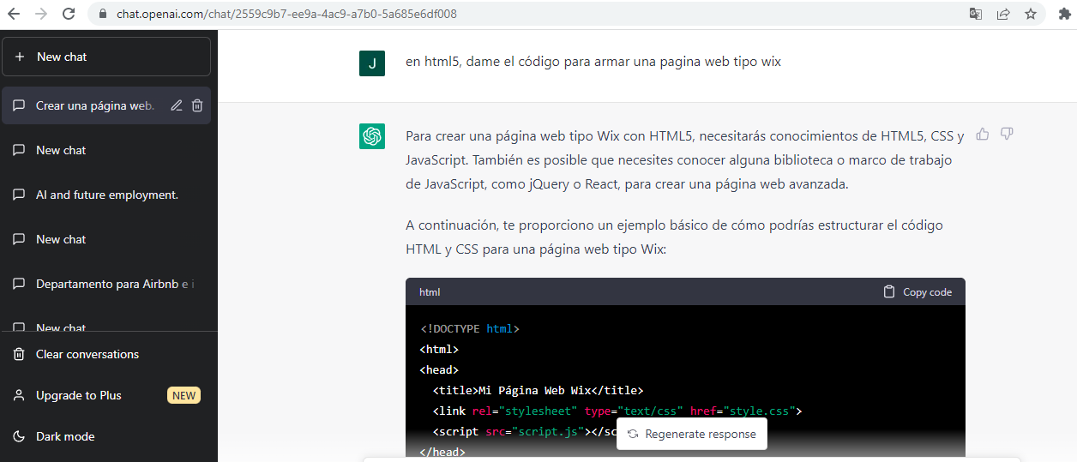The width and height of the screenshot is (1077, 462).
Task: Give the response a thumbs down
Action: coord(1008,134)
